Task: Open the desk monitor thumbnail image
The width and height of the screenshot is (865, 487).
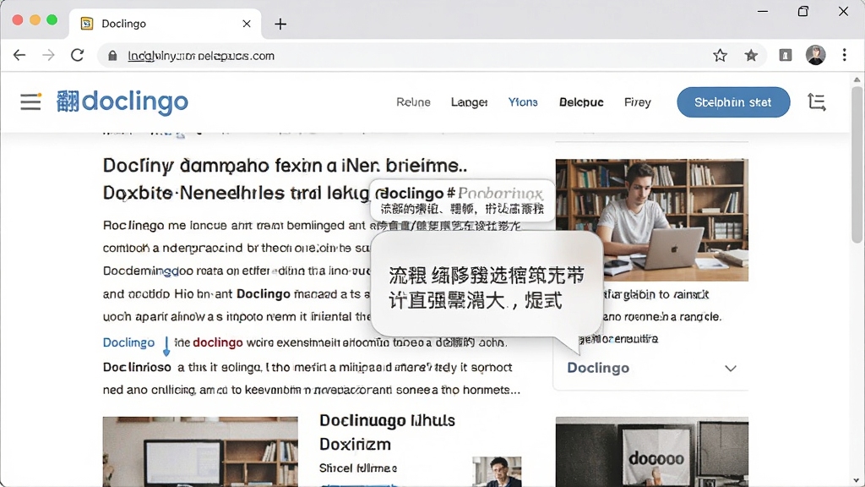Action: pyautogui.click(x=200, y=451)
